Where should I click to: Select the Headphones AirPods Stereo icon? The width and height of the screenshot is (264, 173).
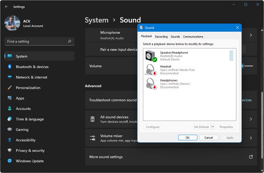coord(151,83)
